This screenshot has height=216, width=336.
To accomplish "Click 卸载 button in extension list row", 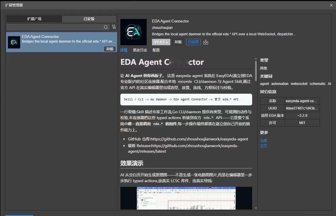I will 110,49.
